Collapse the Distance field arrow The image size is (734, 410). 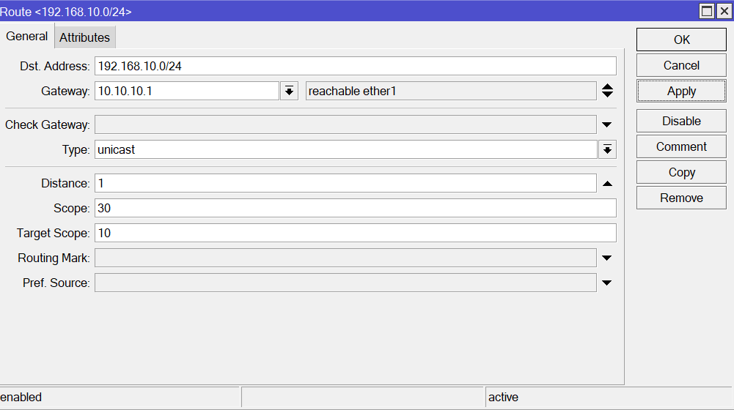tap(607, 184)
